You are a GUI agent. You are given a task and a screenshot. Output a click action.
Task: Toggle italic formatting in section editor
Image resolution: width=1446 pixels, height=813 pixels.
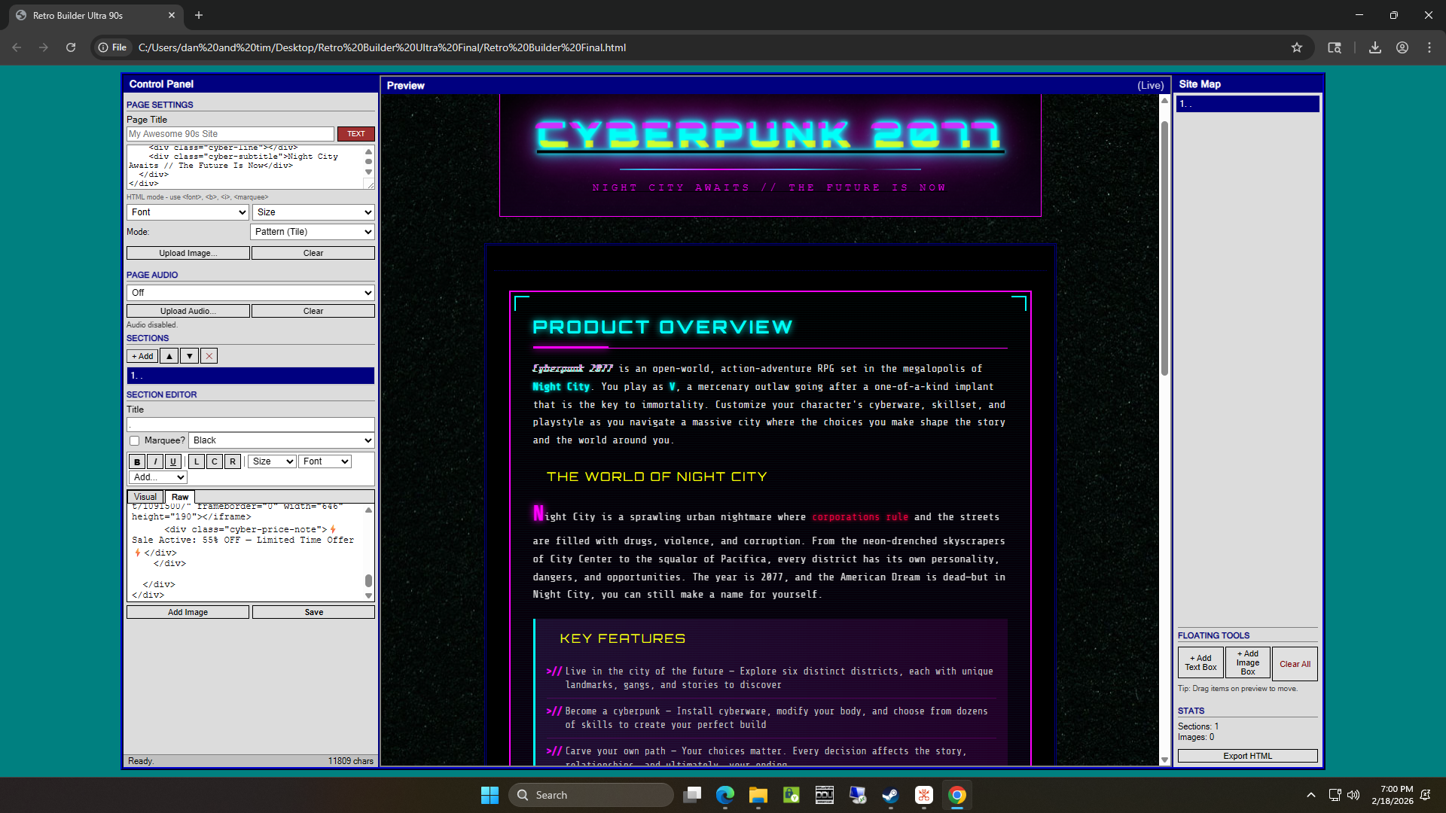pos(155,461)
